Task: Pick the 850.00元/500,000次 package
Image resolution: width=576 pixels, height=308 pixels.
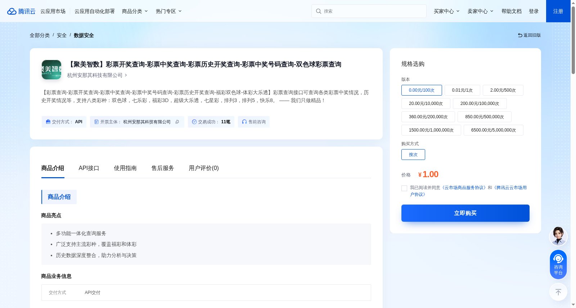Action: 485,117
